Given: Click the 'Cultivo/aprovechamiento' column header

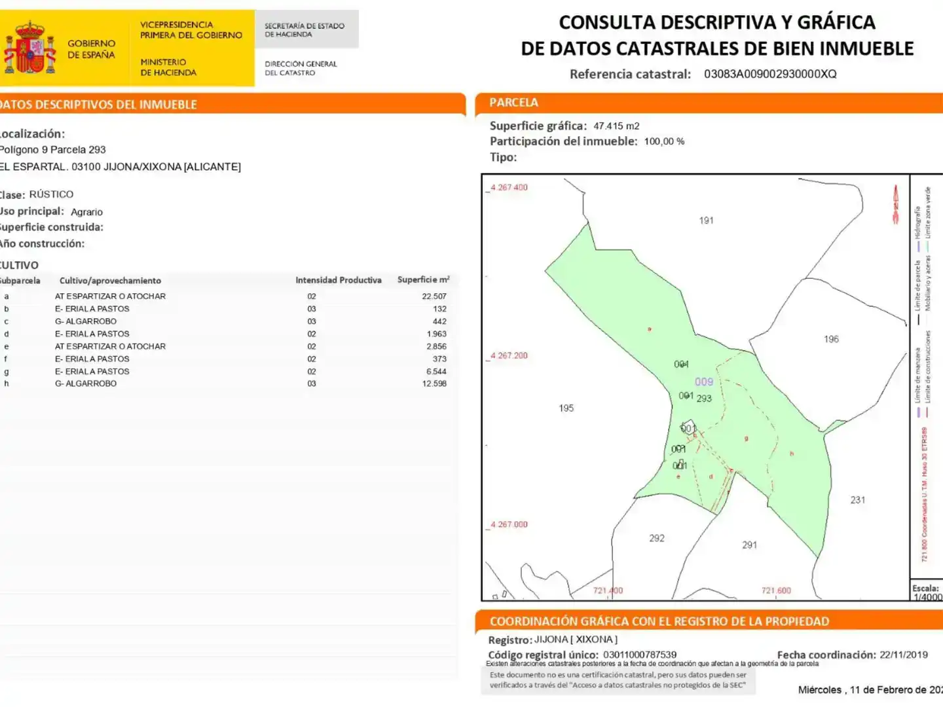Looking at the screenshot, I should [x=110, y=281].
